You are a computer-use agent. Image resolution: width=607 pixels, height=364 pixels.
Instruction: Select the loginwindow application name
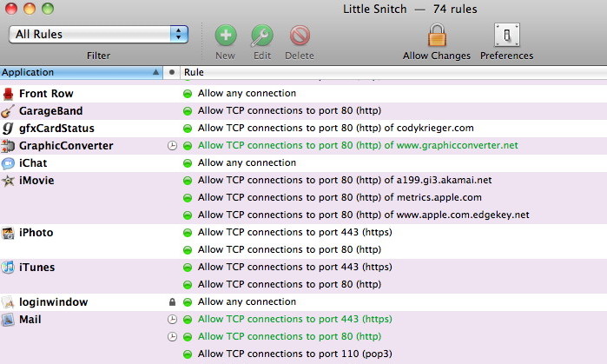pyautogui.click(x=54, y=302)
